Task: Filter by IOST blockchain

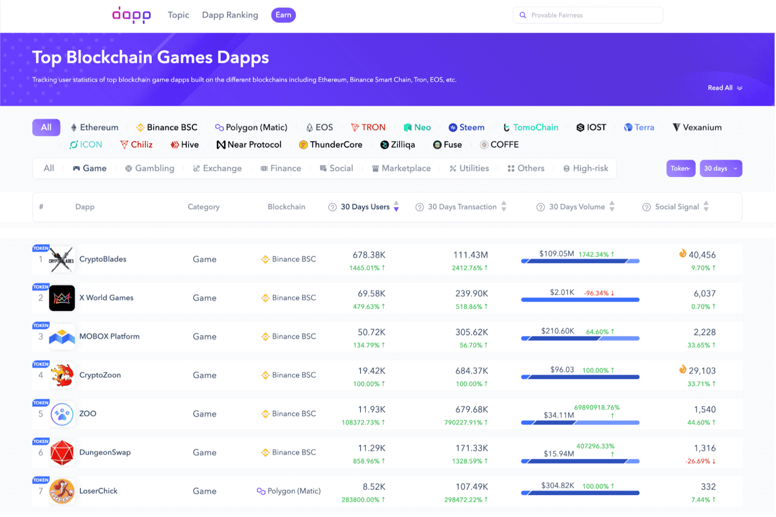Action: [591, 128]
